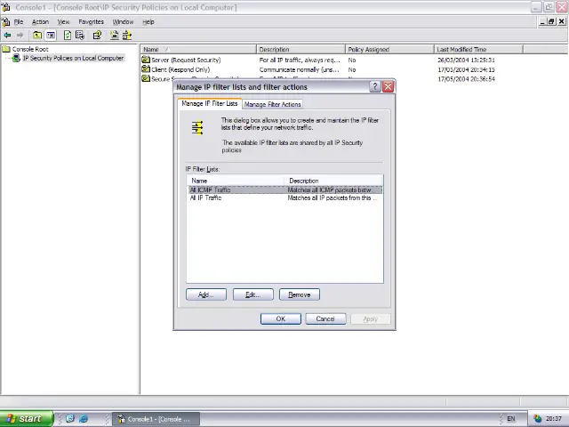This screenshot has width=569, height=427.
Task: Open the Windows Start menu
Action: [25, 418]
